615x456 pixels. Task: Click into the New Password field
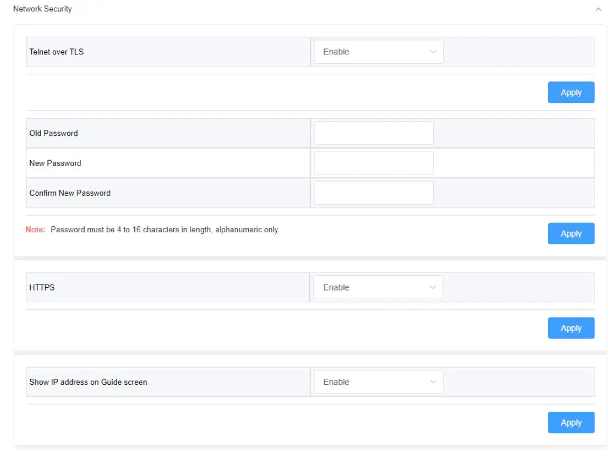pos(373,163)
